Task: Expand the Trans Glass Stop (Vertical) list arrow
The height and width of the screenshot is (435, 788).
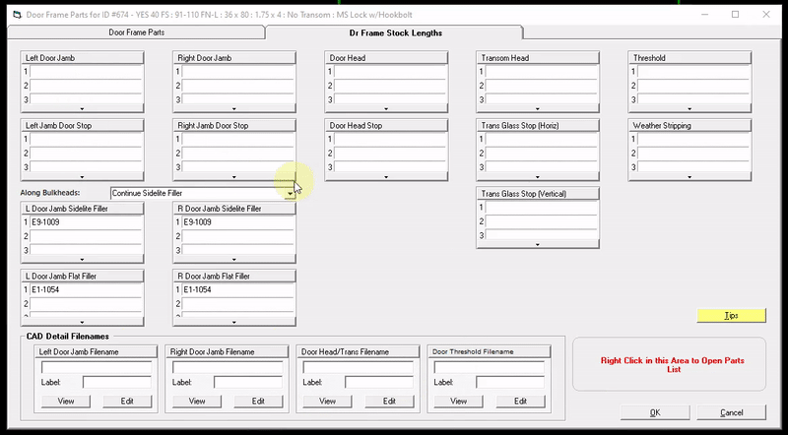Action: pyautogui.click(x=538, y=244)
